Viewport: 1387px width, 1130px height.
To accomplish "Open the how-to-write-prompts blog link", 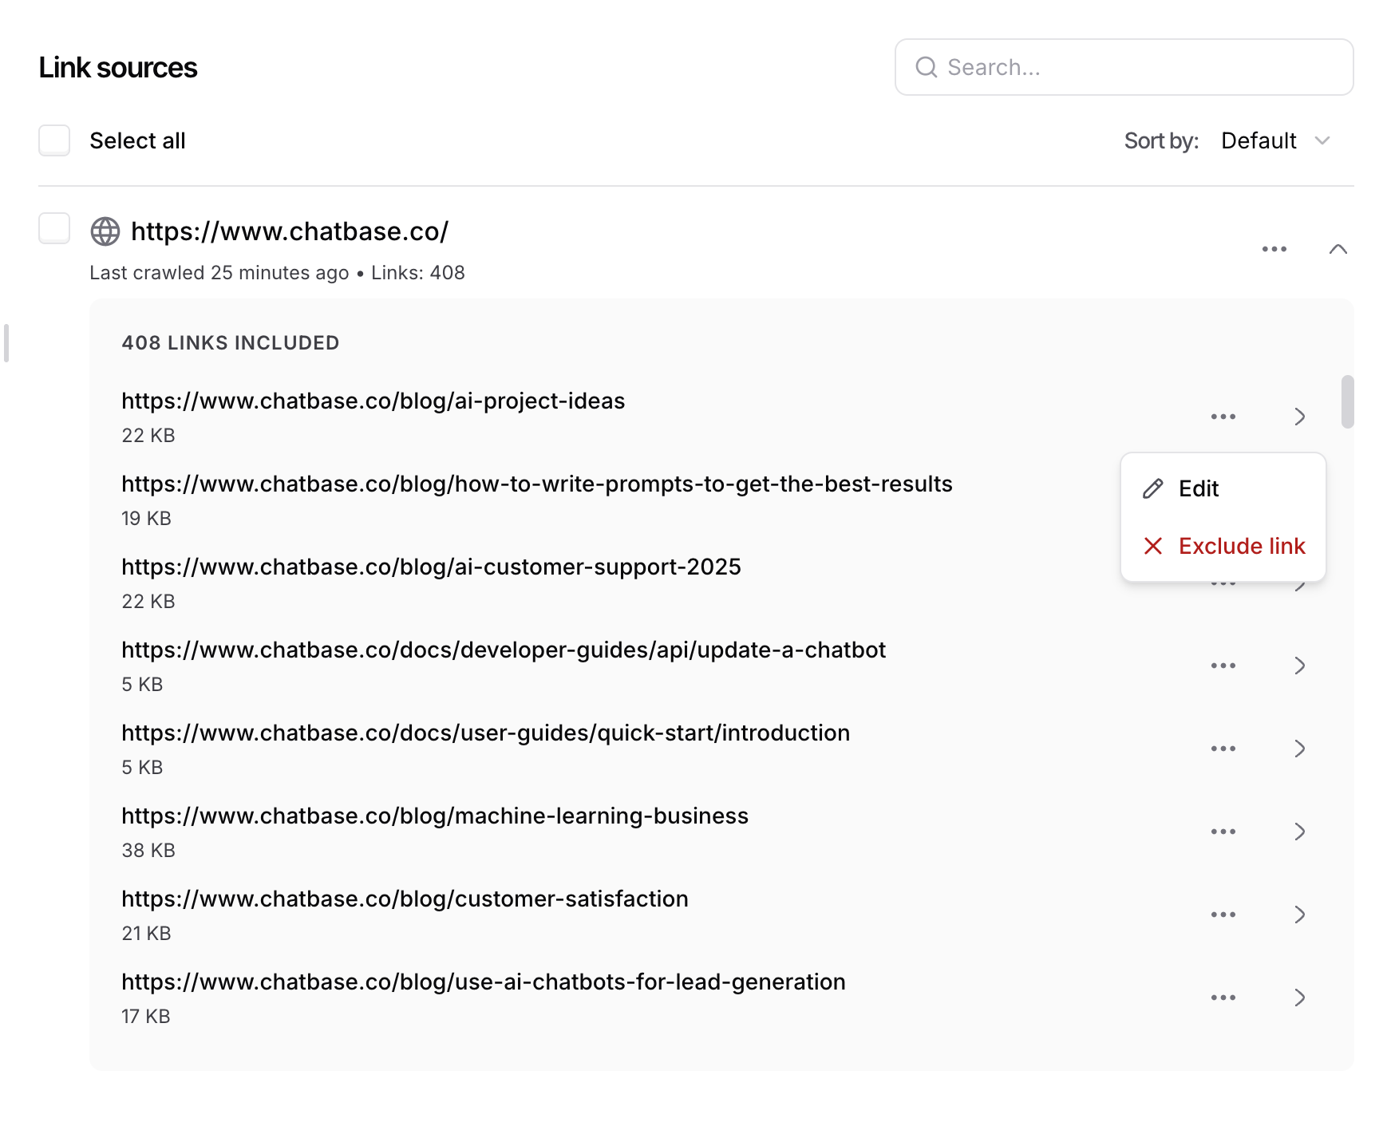I will (536, 484).
